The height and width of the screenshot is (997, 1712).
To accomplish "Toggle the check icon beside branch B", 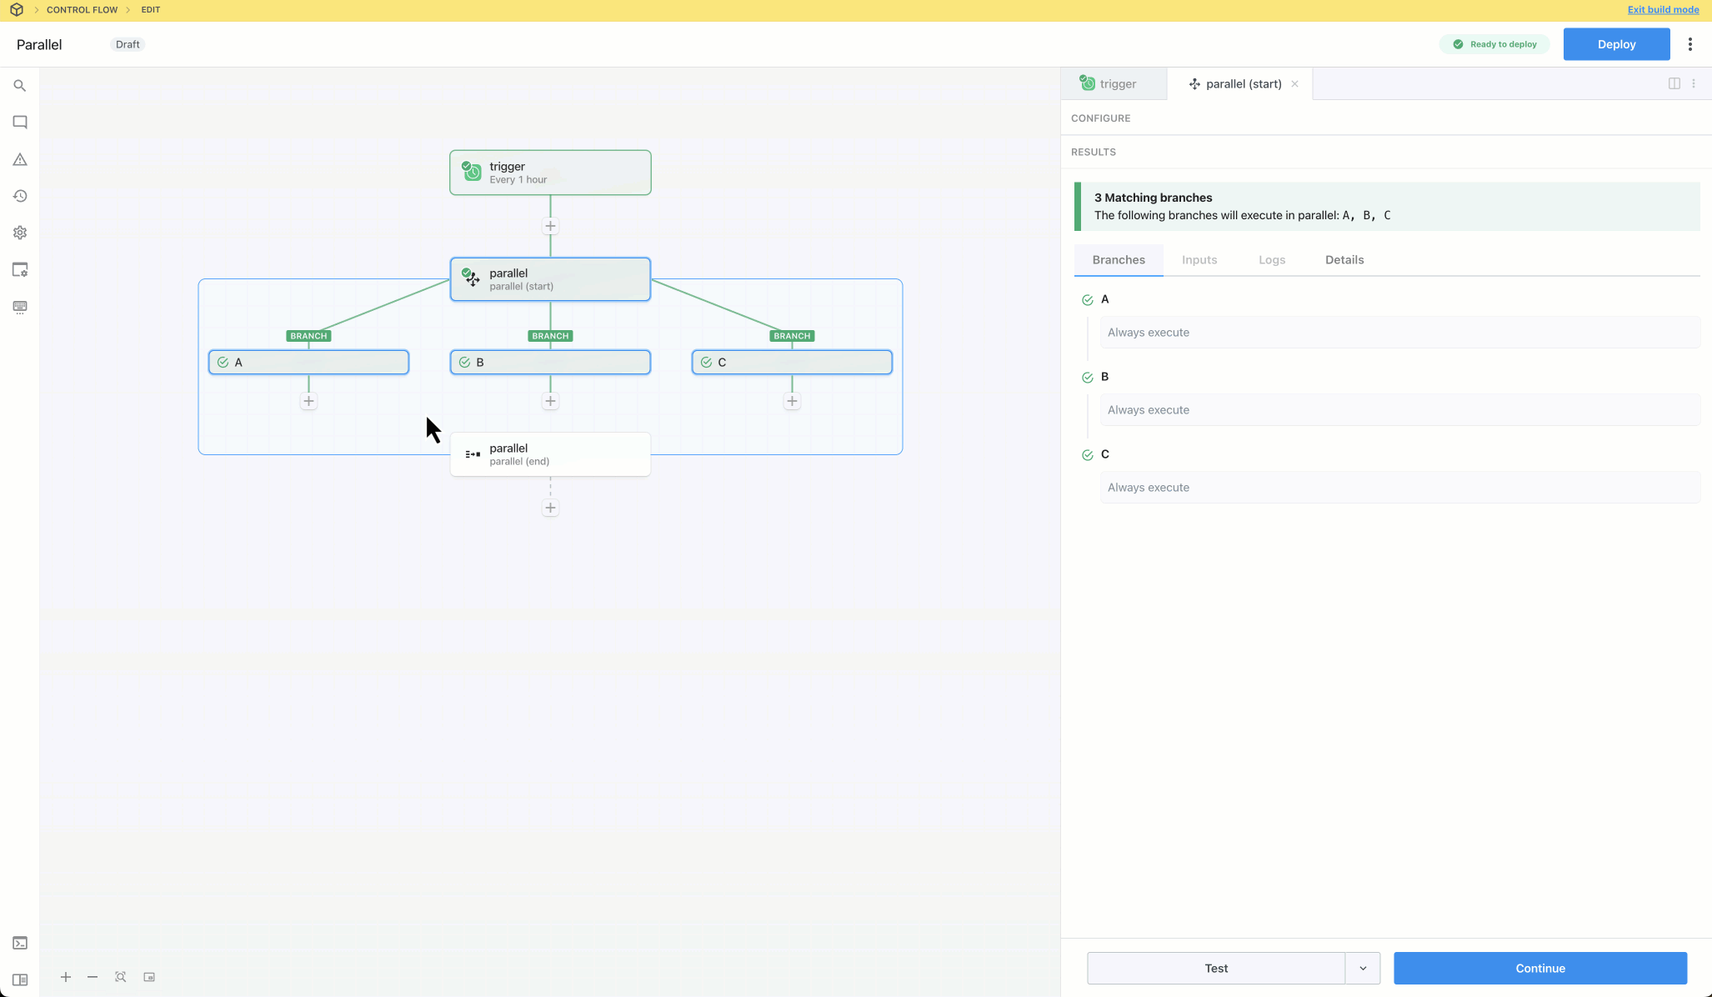I will tap(1087, 378).
